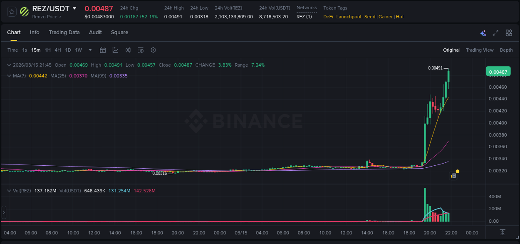
Task: Collapse the MA indicators row
Action: [9, 76]
